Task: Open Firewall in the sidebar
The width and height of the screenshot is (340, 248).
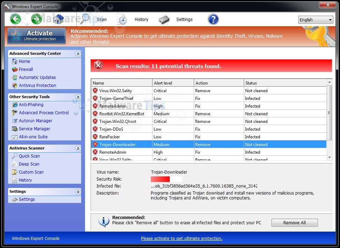Action: tap(26, 70)
